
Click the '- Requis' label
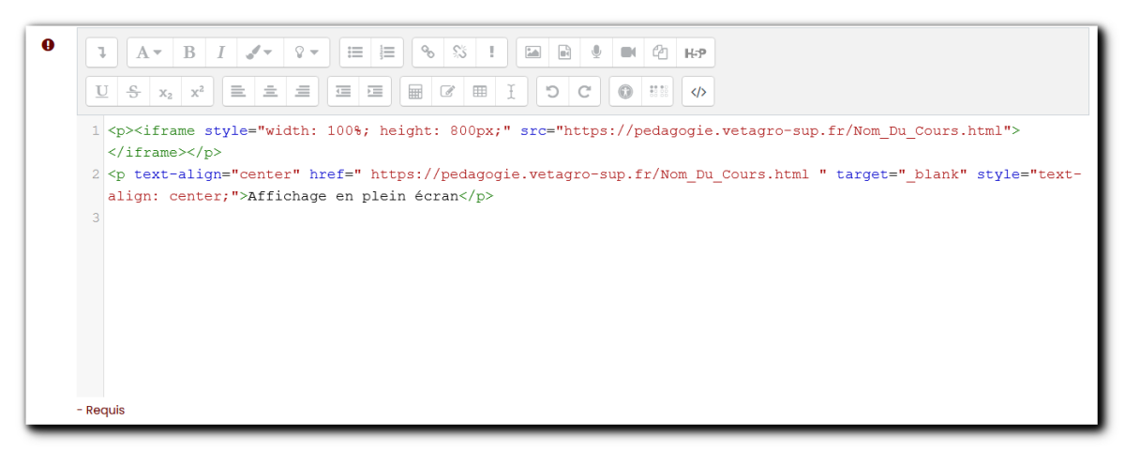(101, 410)
